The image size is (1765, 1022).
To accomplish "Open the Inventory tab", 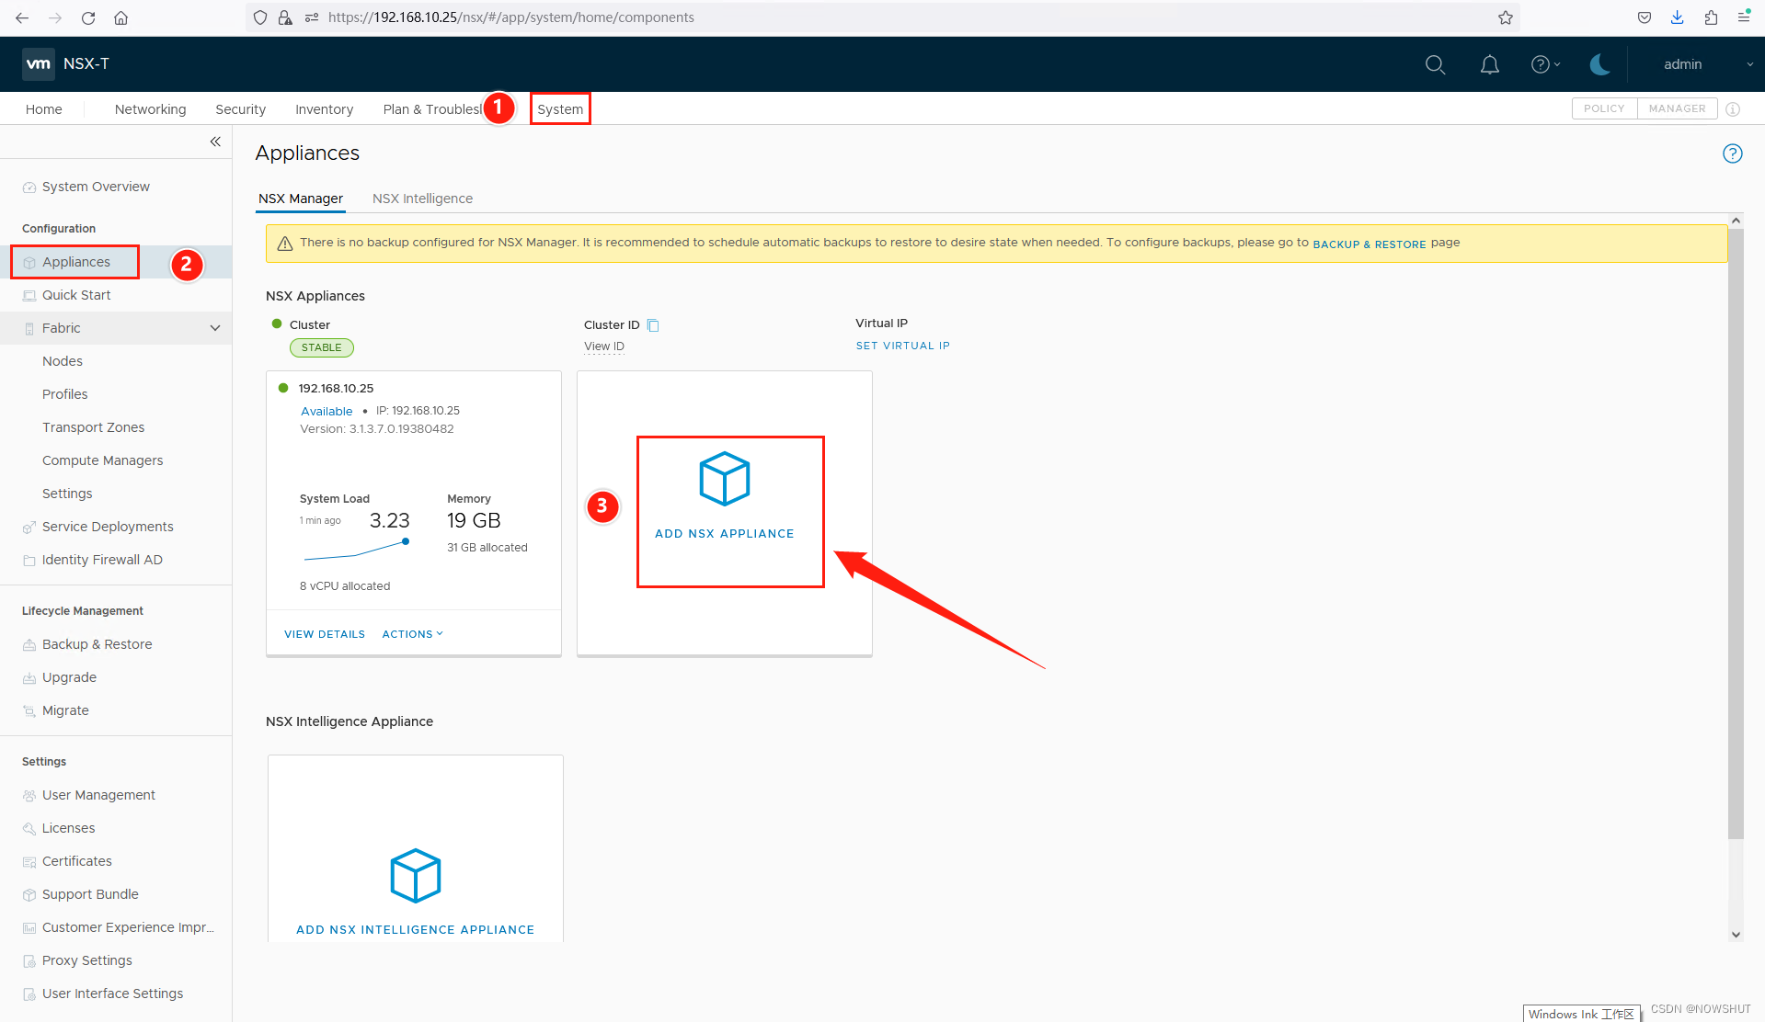I will (324, 109).
